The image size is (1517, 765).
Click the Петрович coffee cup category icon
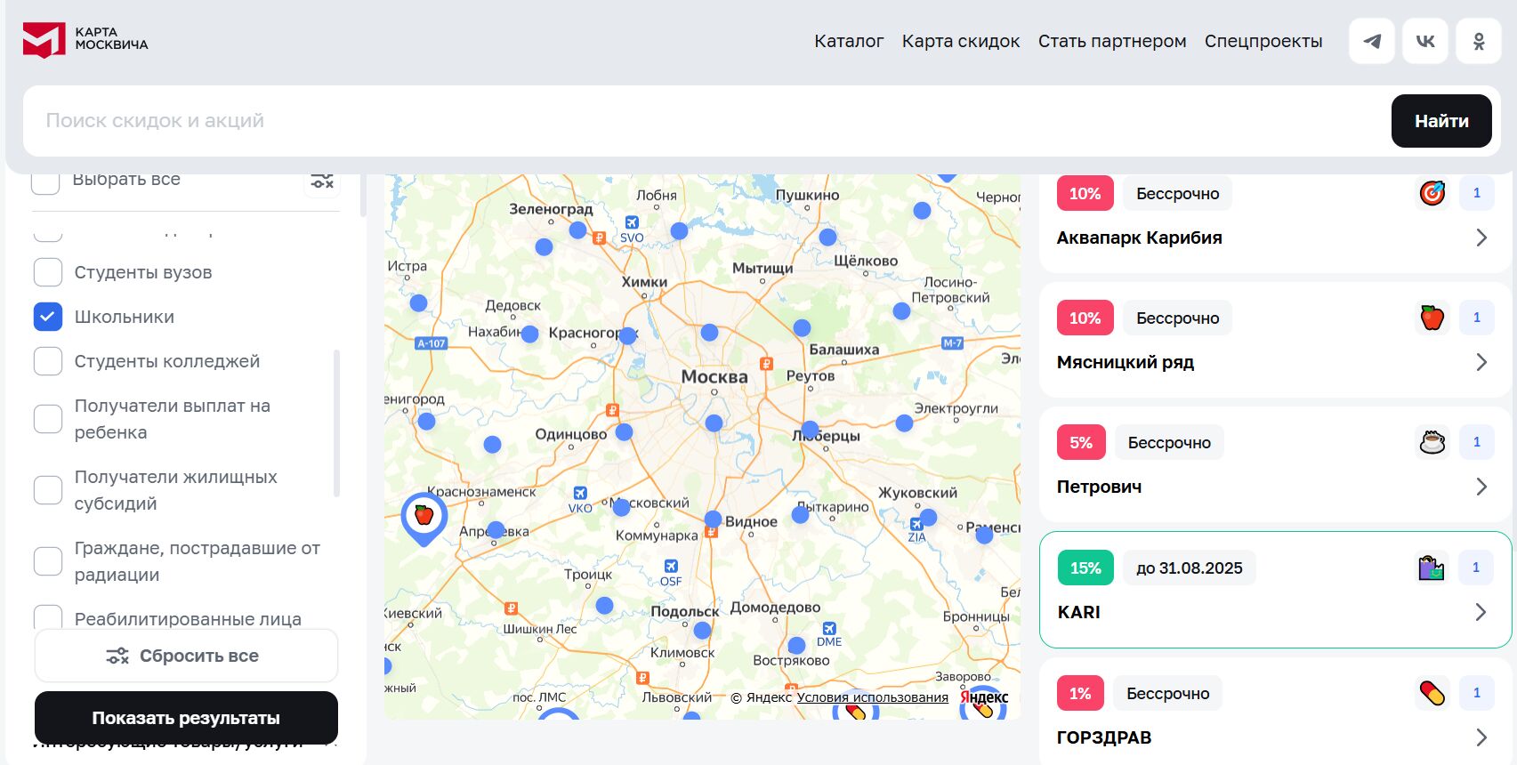(x=1432, y=442)
